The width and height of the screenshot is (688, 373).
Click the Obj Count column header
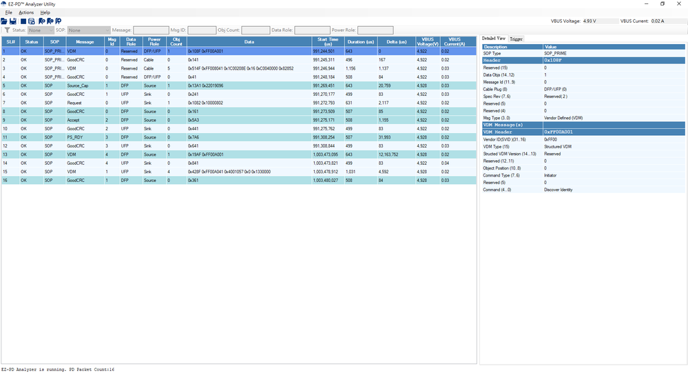(x=176, y=42)
